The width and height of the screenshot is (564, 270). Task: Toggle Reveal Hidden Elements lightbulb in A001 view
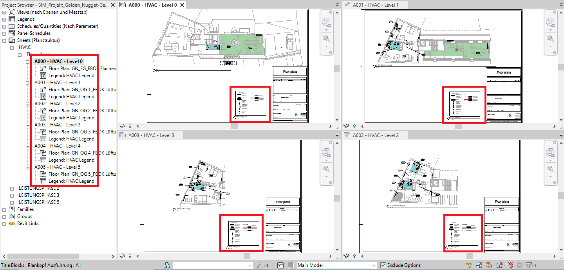(354, 126)
